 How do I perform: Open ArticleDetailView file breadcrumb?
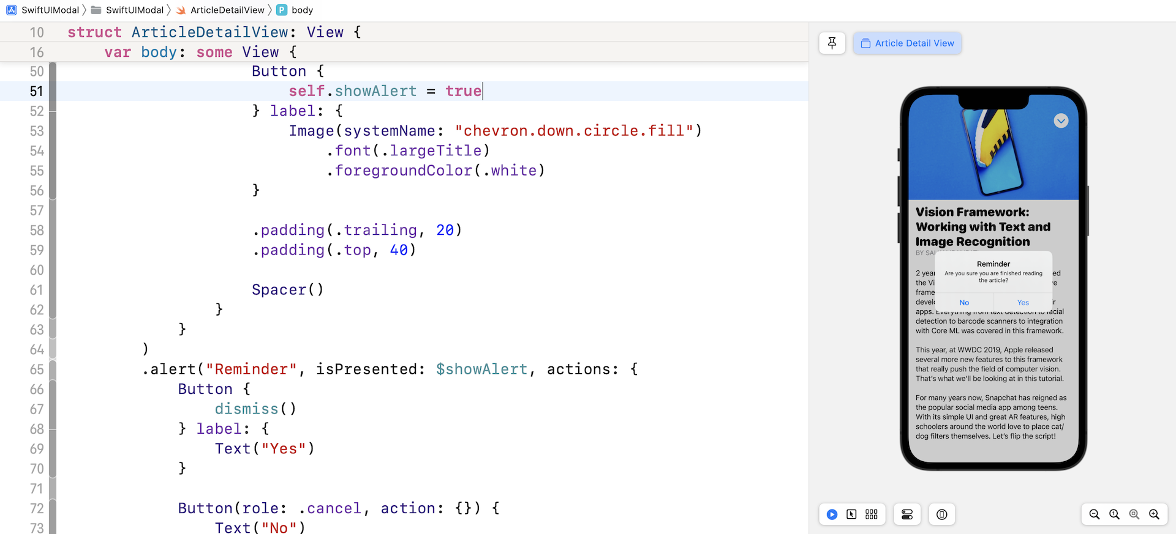point(221,10)
